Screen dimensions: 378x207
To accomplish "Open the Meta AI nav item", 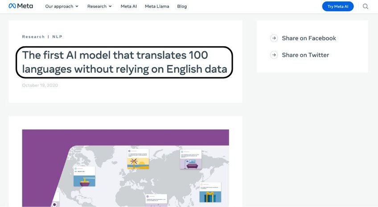I will tap(129, 7).
